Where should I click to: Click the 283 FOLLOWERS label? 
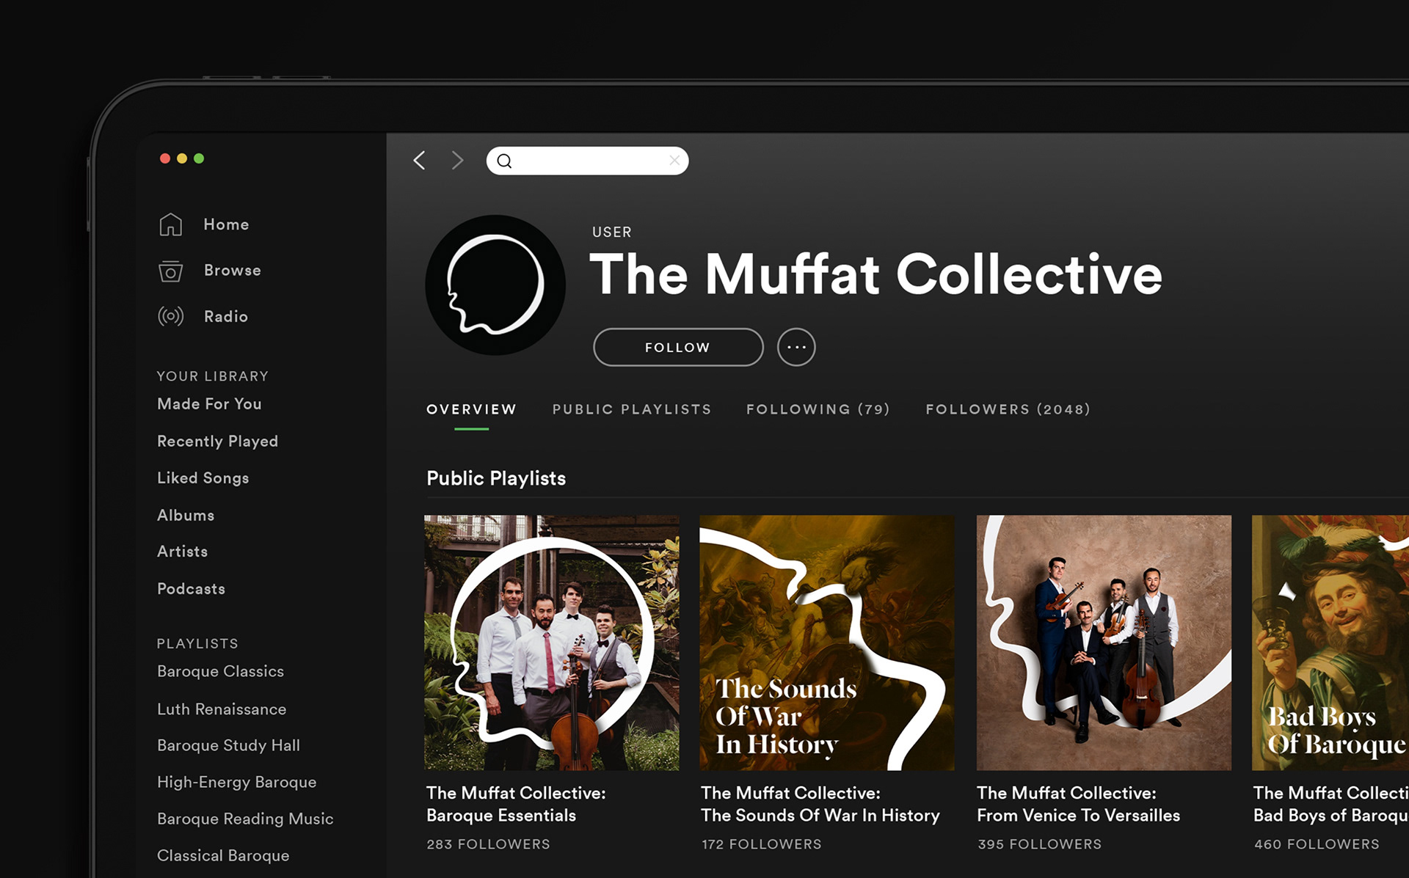click(x=488, y=844)
